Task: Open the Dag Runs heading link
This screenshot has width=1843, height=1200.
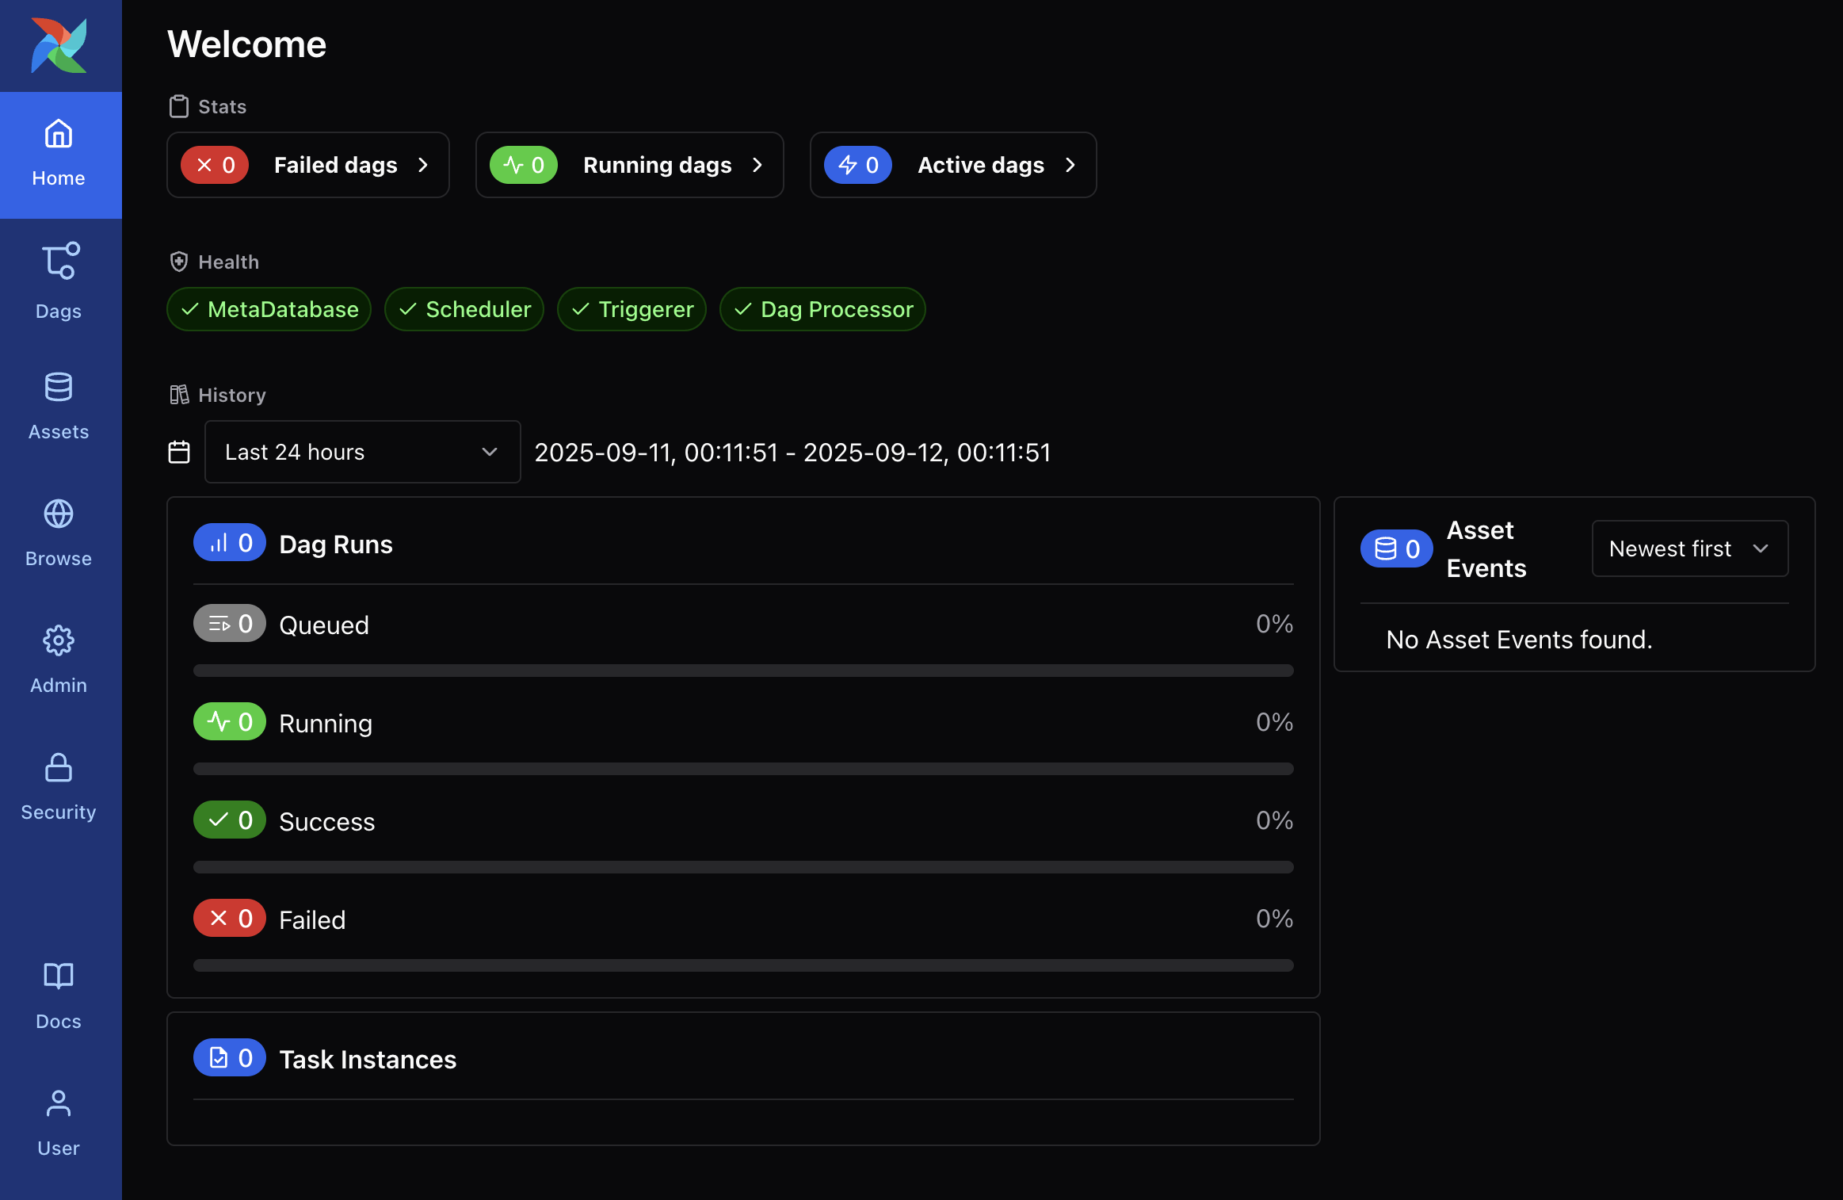Action: point(336,544)
